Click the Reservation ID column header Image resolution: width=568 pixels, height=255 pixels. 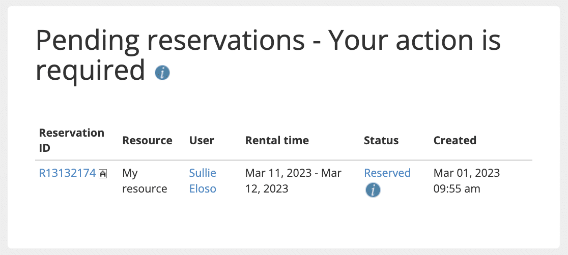pos(71,140)
